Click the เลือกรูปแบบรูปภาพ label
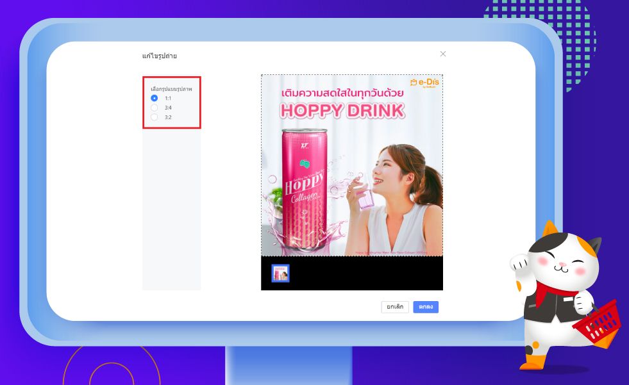 171,88
